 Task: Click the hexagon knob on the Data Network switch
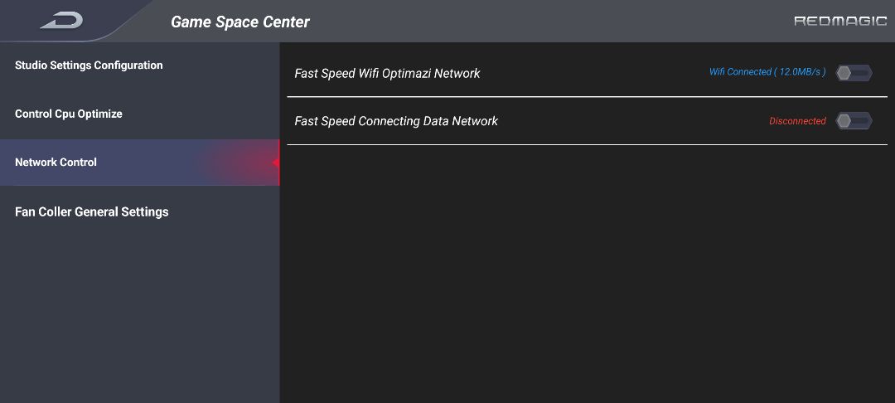[844, 120]
